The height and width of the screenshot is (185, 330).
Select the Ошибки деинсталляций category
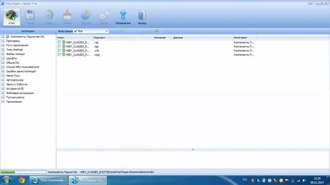[x=21, y=71]
